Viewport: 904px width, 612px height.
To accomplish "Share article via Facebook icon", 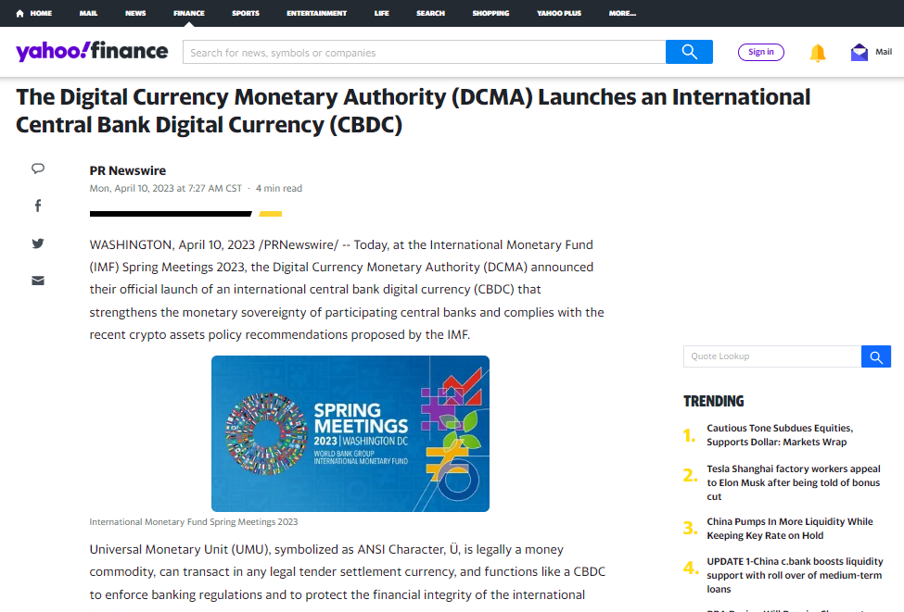I will [x=38, y=206].
